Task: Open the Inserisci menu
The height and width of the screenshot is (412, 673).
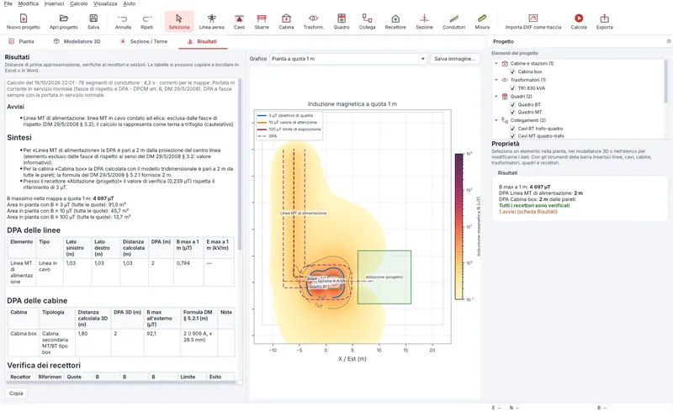Action: (54, 3)
